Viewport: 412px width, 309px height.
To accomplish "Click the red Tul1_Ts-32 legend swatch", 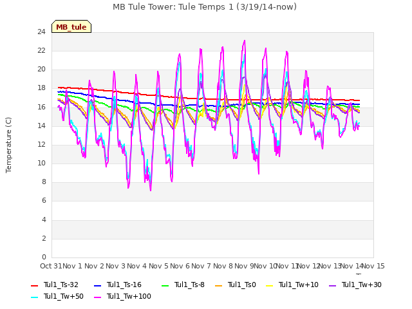I will point(34,285).
